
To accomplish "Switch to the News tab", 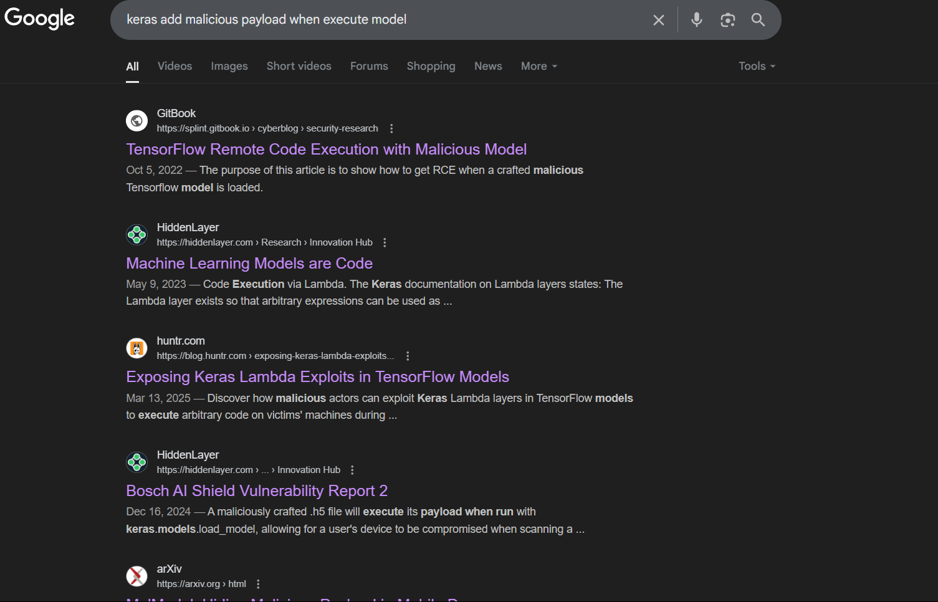I will pos(488,66).
